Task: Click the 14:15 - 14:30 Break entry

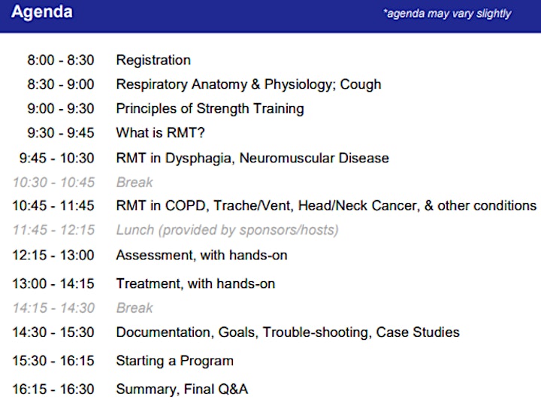Action: (83, 308)
